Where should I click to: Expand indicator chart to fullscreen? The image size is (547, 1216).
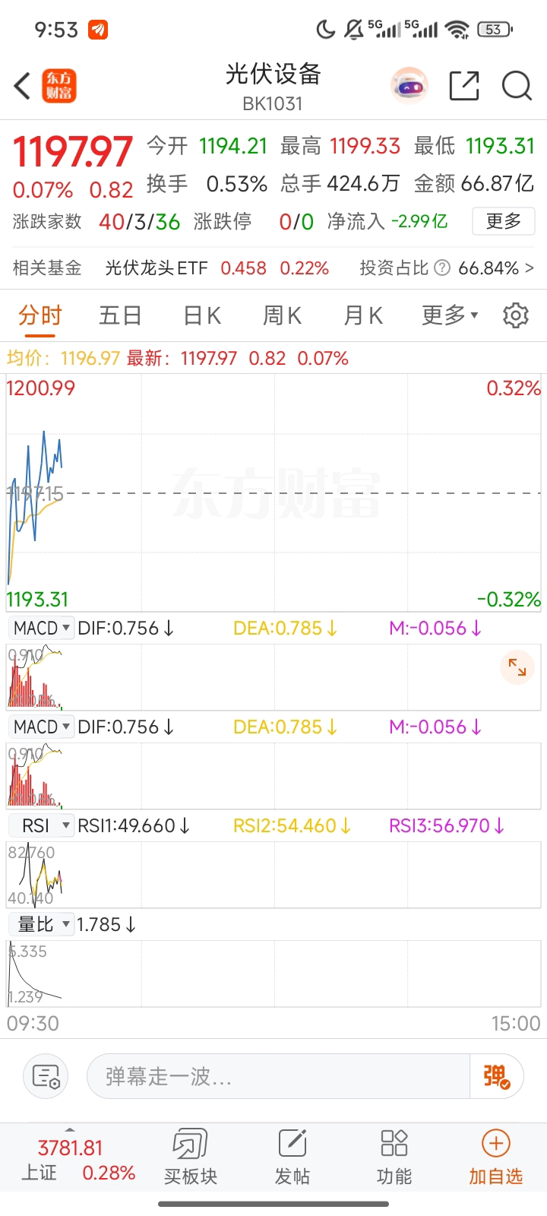(517, 667)
